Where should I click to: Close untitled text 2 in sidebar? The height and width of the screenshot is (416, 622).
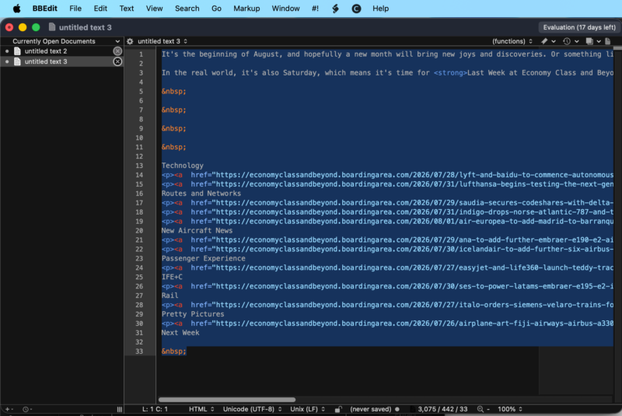click(x=117, y=51)
